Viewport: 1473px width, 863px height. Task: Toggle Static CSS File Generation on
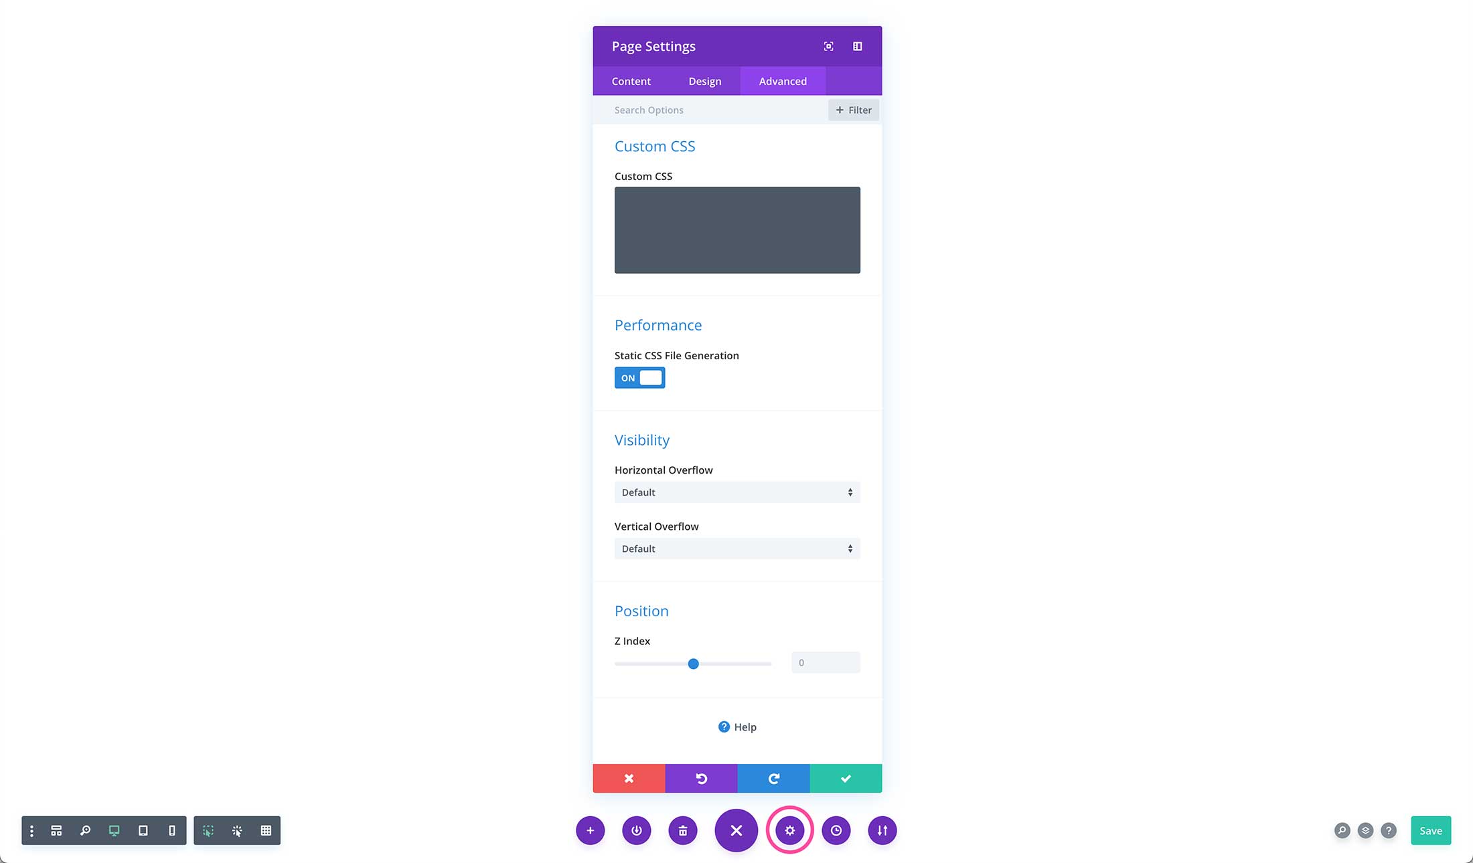click(639, 377)
